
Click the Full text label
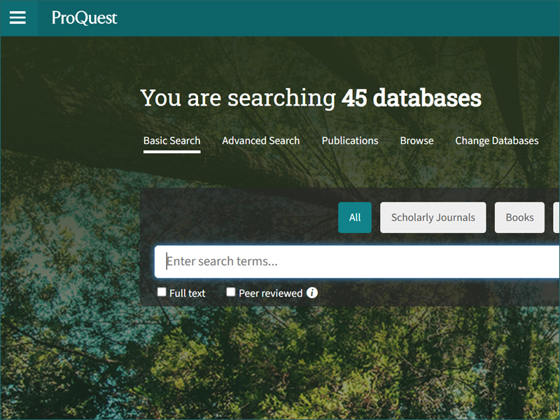click(x=188, y=293)
